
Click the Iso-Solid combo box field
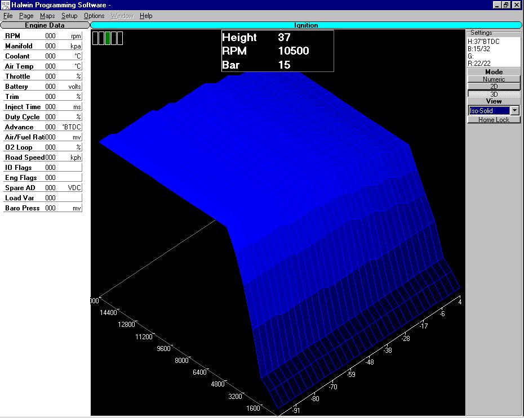coord(489,111)
